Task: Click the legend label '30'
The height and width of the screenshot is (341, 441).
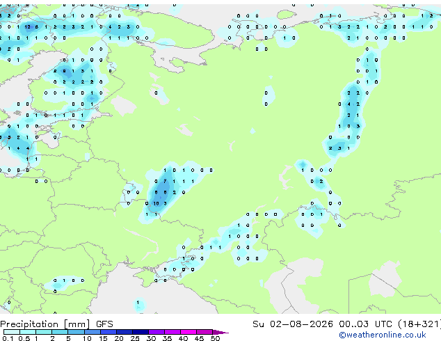Action: tap(151, 338)
